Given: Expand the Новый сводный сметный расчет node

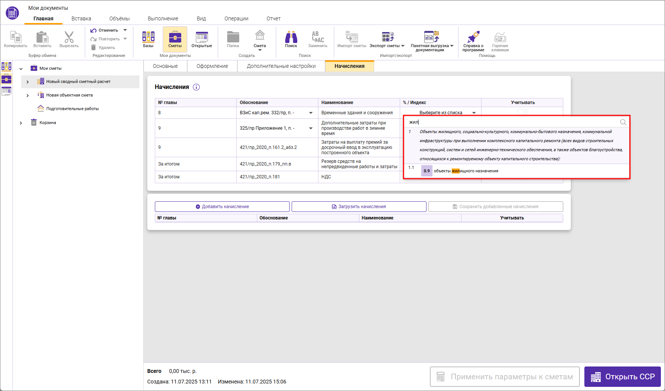Looking at the screenshot, I should click(28, 82).
